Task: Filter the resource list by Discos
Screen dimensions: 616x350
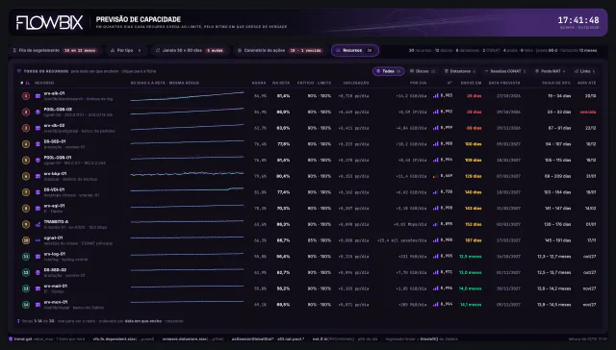Action: click(423, 71)
